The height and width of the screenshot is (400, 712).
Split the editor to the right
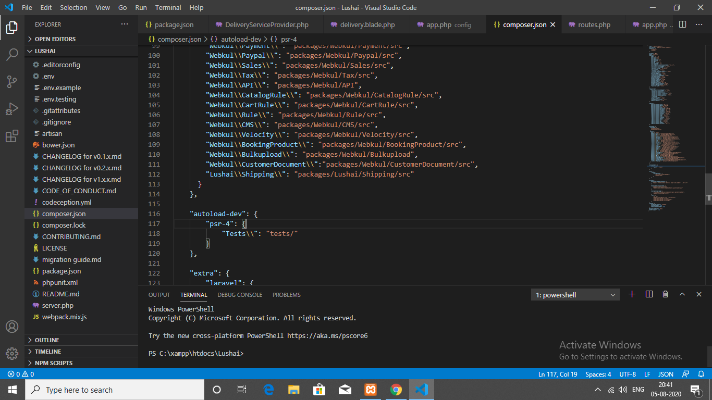tap(683, 24)
